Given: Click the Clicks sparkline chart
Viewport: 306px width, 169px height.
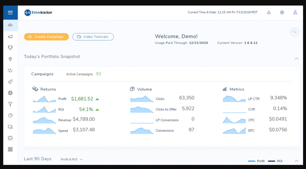Looking at the screenshot, I should pos(142,99).
